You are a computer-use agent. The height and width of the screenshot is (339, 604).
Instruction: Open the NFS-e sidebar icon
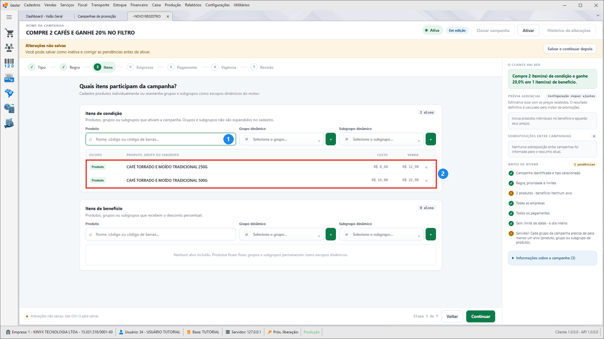(9, 78)
